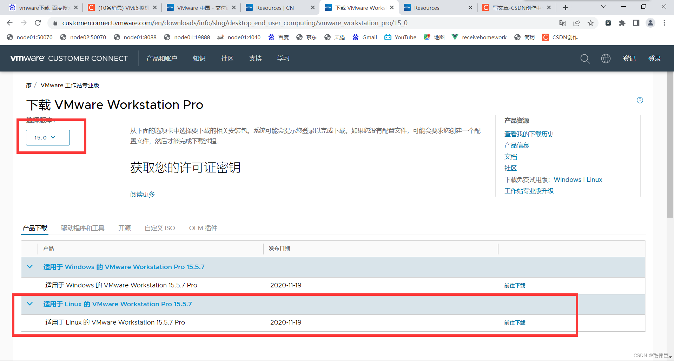Screen dimensions: 674x361
Task: Click the help question mark icon
Action: (640, 100)
